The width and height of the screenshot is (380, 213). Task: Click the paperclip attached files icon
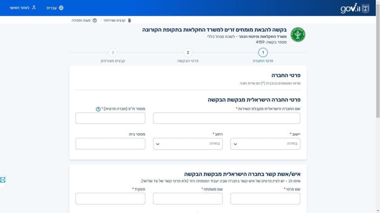130,21
